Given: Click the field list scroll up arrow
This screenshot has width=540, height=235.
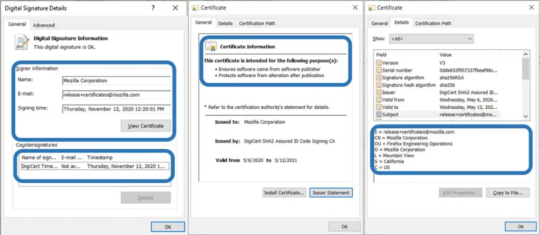Looking at the screenshot, I should [x=526, y=54].
